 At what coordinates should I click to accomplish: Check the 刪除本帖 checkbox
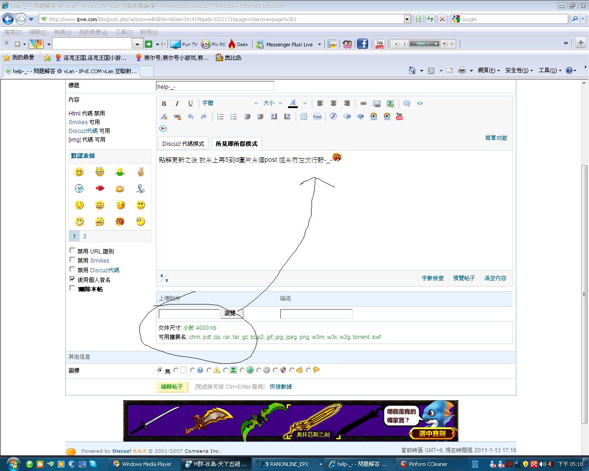pyautogui.click(x=72, y=288)
